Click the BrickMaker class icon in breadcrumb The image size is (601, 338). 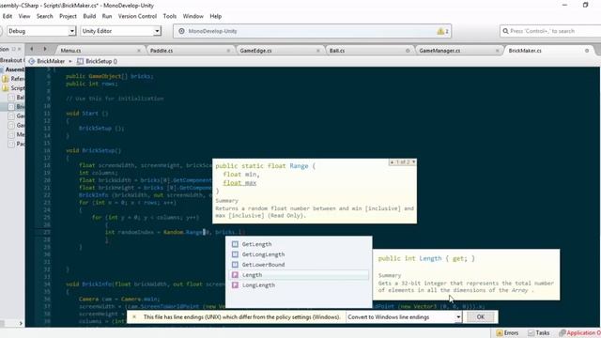click(x=32, y=61)
